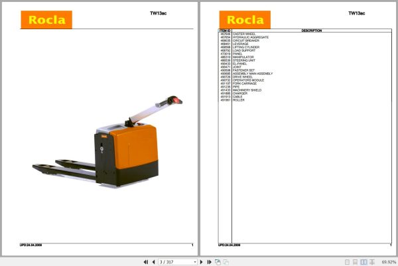The image size is (398, 266).
Task: Click the PANEL entry below LOAD SUPPORT
Action: click(237, 54)
